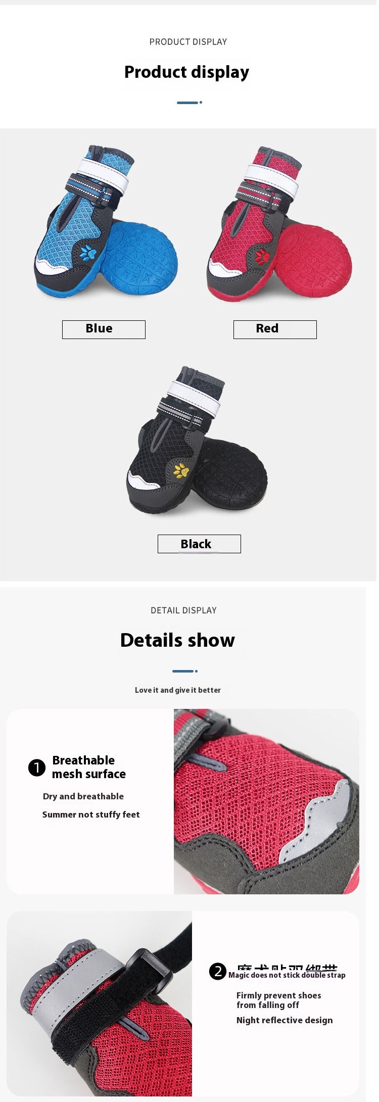Click the divider under Product display
Image resolution: width=379 pixels, height=1102 pixels.
[189, 103]
